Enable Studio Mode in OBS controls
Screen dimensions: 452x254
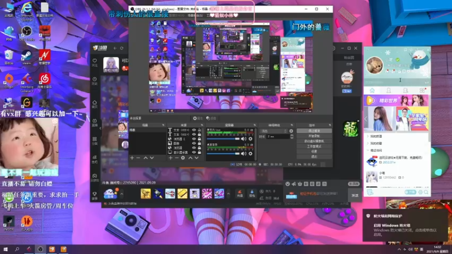click(314, 146)
